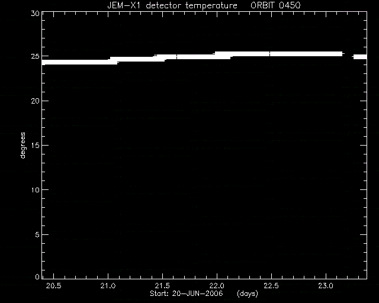Click the x-axis tick label 23.0

(x=326, y=286)
